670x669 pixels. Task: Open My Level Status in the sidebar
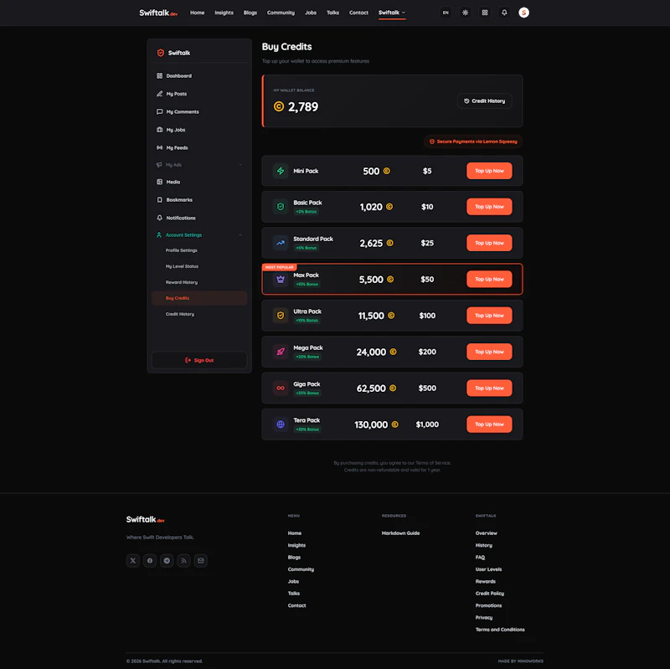coord(199,266)
